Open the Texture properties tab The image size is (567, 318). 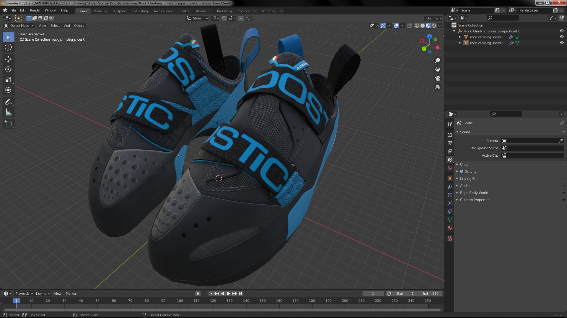[x=450, y=238]
